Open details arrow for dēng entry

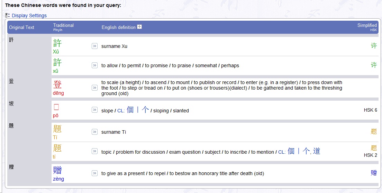coord(94,88)
